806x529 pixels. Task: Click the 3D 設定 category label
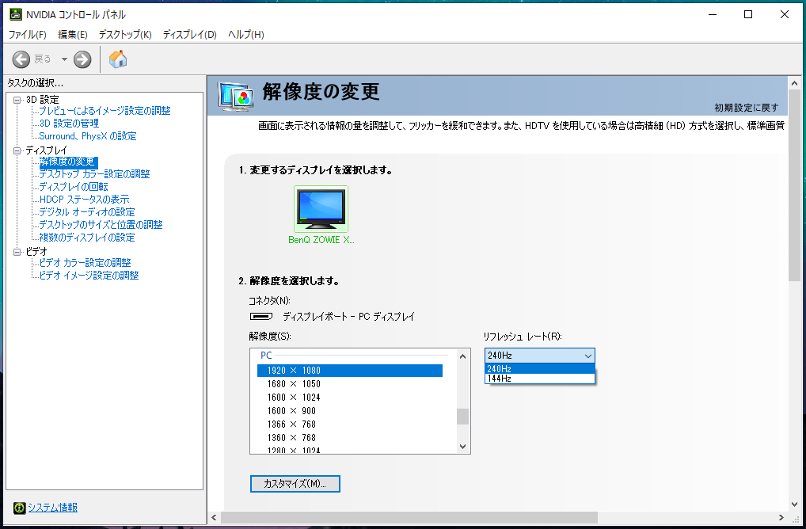[x=43, y=100]
